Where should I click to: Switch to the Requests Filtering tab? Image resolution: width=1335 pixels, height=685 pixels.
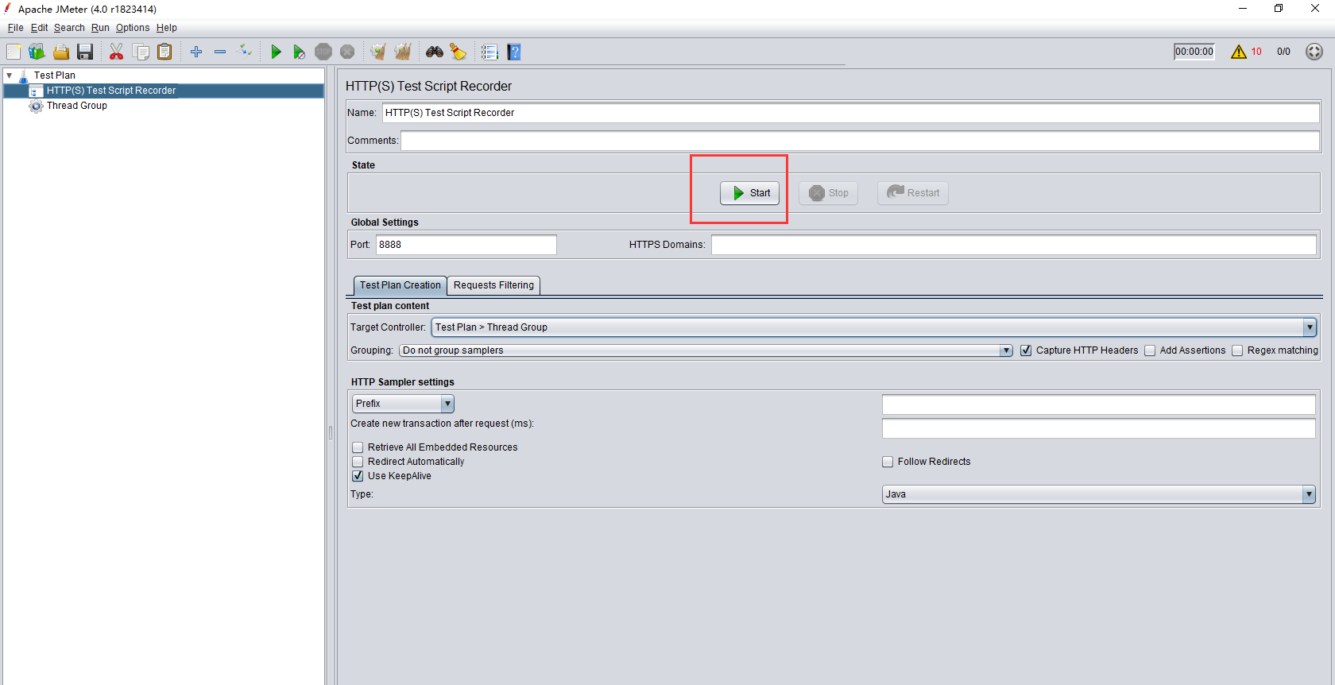click(x=493, y=285)
